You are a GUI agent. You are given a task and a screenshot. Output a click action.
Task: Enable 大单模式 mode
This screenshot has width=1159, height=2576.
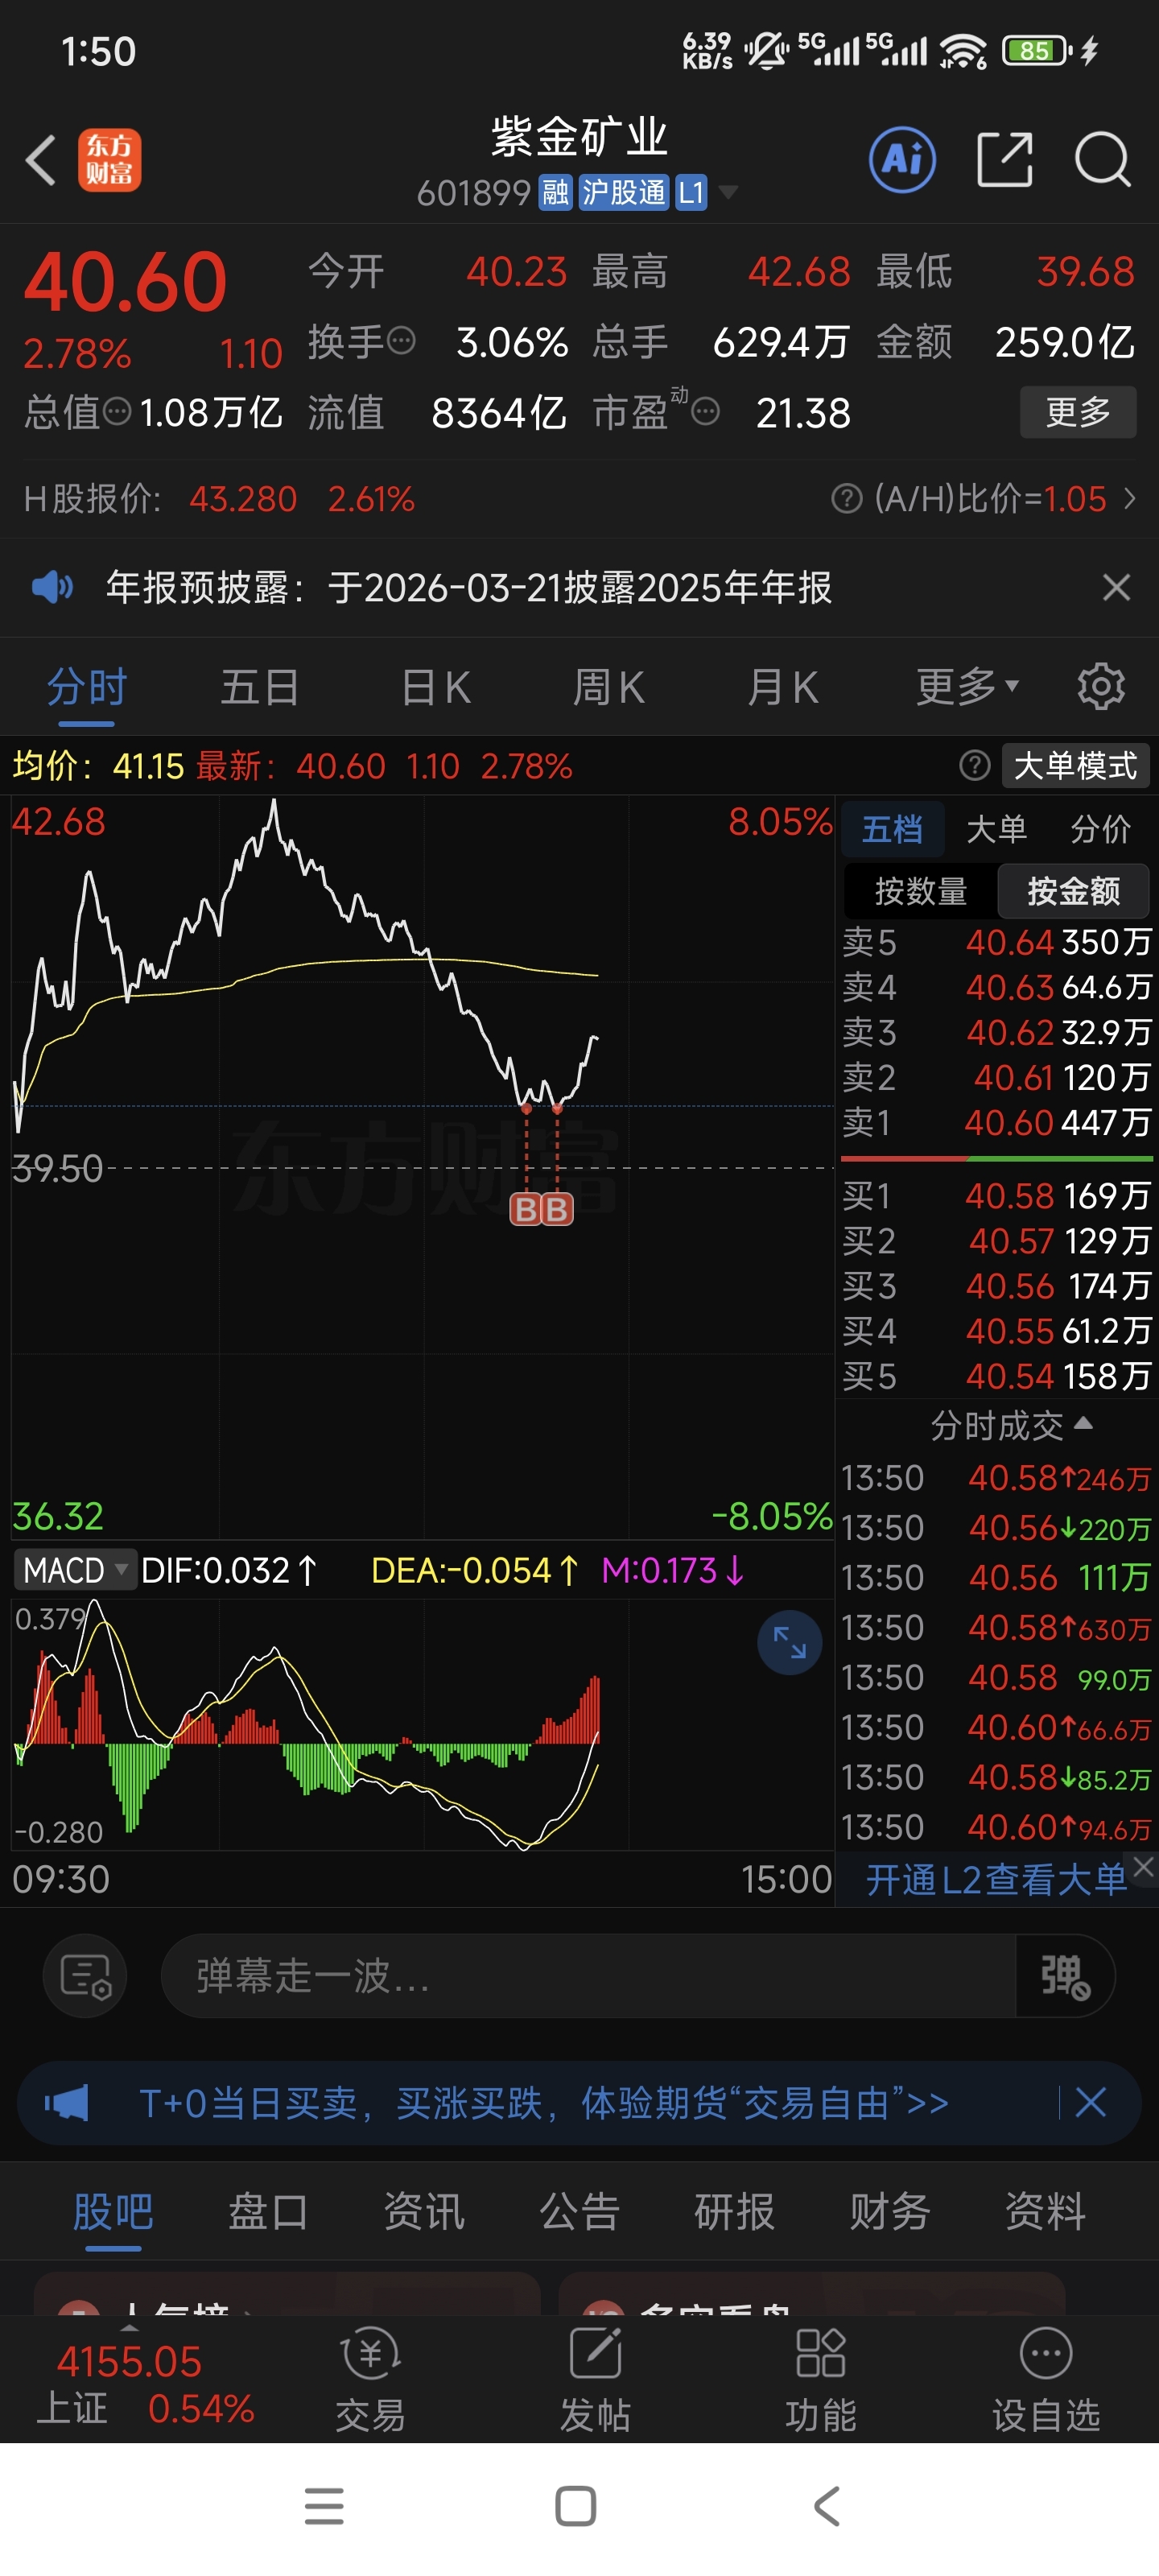[x=1075, y=766]
